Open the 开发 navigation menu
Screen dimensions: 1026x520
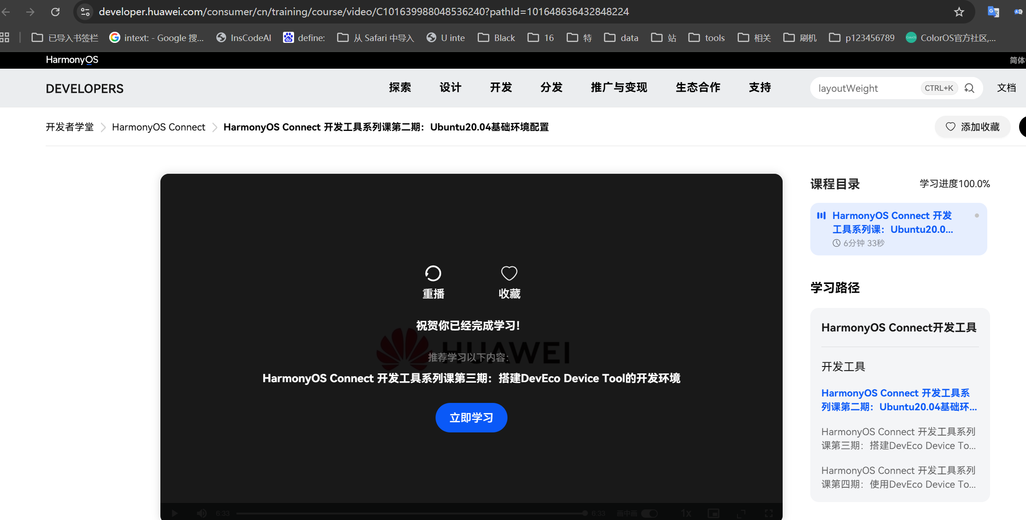pos(501,88)
